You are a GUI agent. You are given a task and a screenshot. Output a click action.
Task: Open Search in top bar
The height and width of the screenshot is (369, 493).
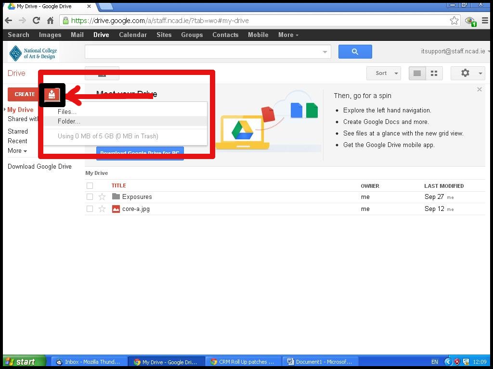tap(19, 35)
